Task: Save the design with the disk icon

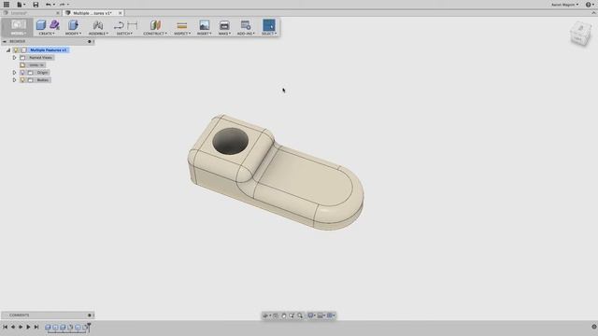Action: 36,5
